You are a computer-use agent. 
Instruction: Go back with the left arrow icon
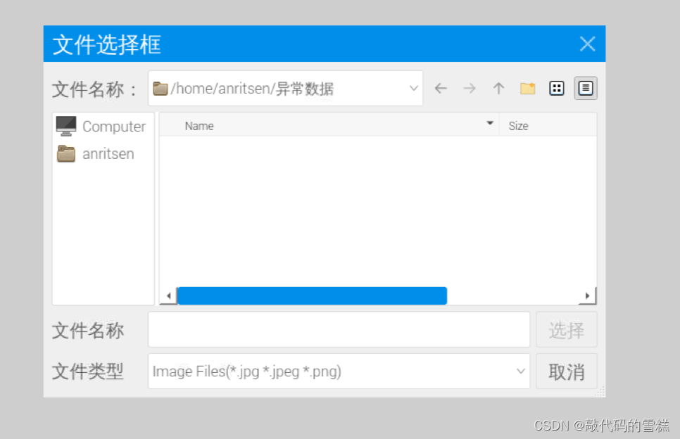[x=441, y=89]
